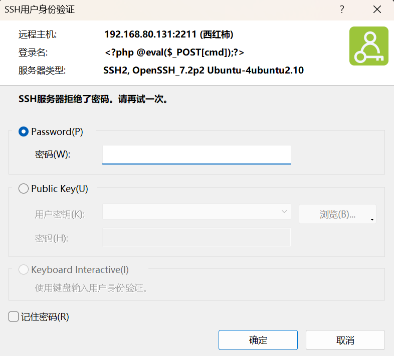This screenshot has width=394, height=356.
Task: Click the 浏览(B)... button
Action: click(337, 214)
